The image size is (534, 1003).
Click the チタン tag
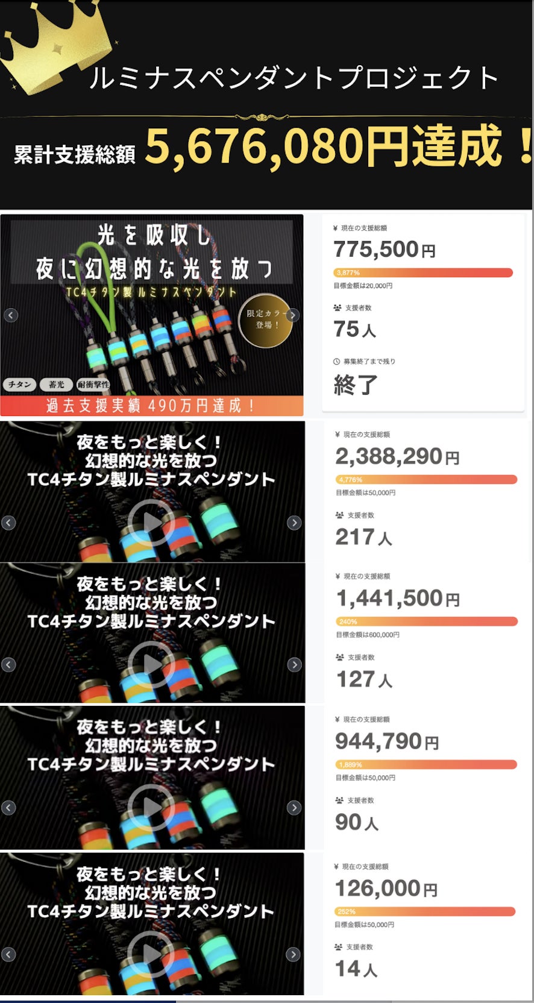coord(20,385)
